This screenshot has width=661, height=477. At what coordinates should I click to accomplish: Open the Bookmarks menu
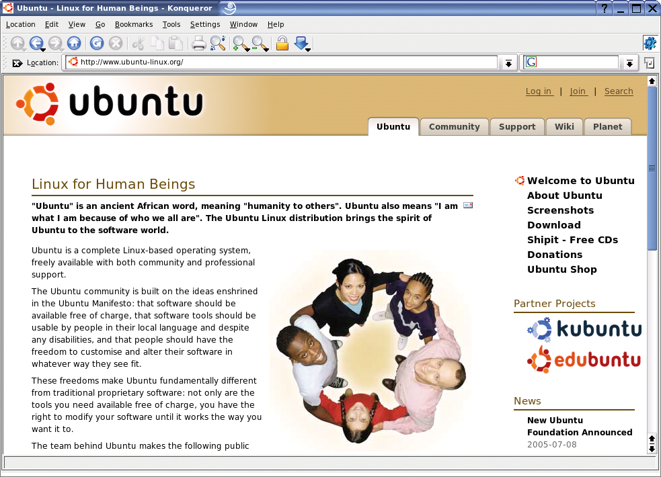pyautogui.click(x=134, y=24)
